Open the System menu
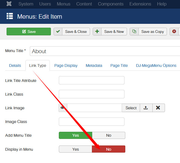Viewport: 180px width, 163px height. [26, 4]
